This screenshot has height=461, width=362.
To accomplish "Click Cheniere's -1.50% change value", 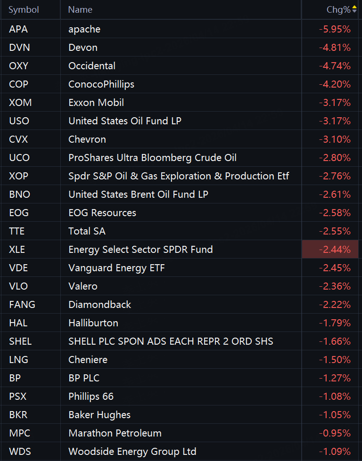I will (x=335, y=360).
